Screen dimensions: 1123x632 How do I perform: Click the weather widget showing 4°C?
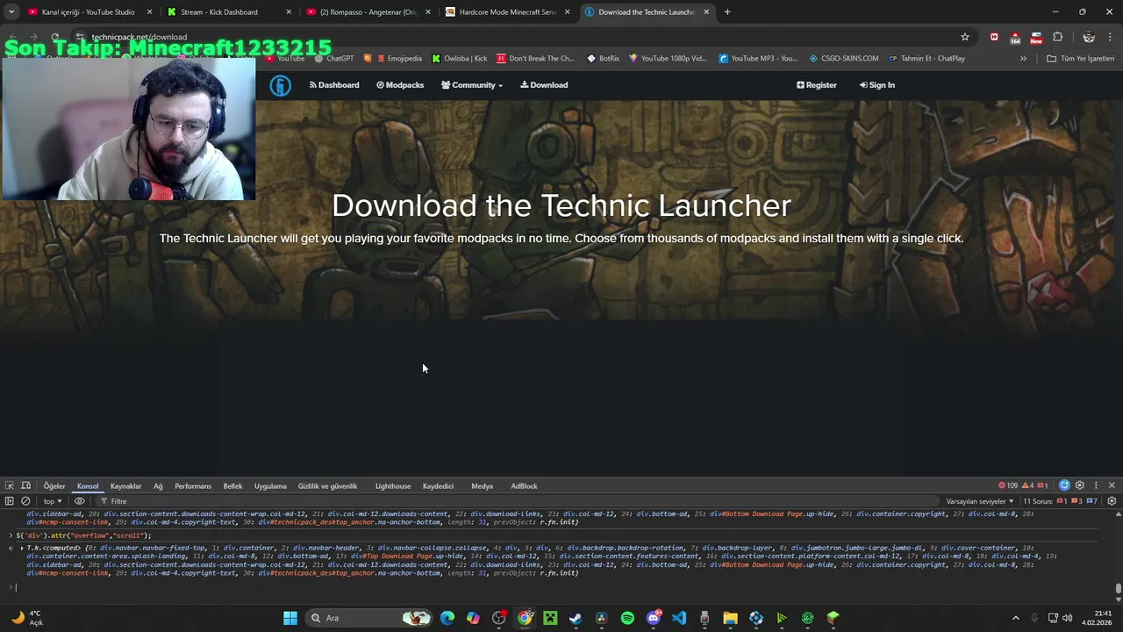pos(27,618)
